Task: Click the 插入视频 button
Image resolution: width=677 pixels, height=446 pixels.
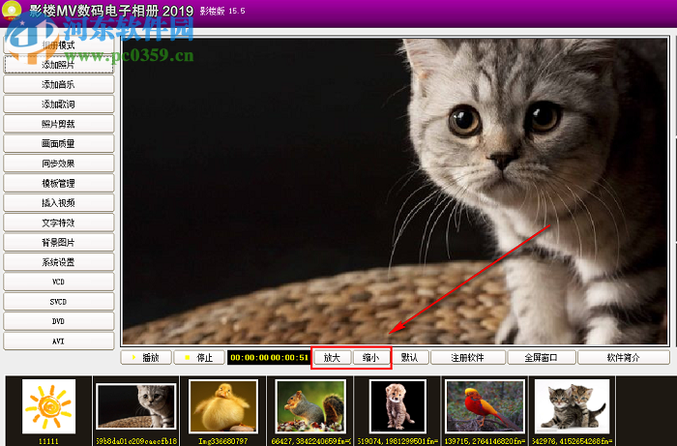Action: point(59,203)
